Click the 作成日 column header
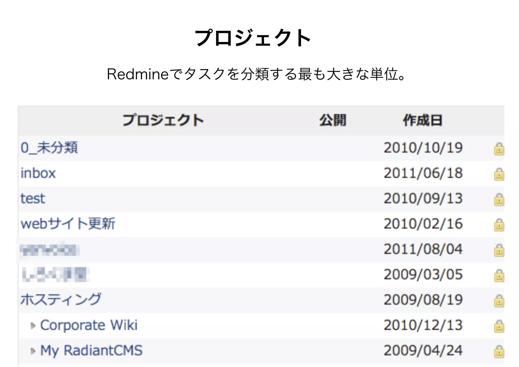 [423, 120]
